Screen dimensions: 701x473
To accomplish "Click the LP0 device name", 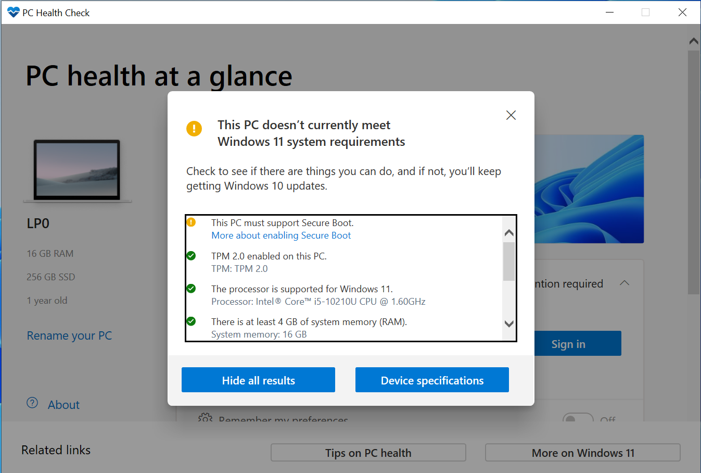I will tap(38, 223).
